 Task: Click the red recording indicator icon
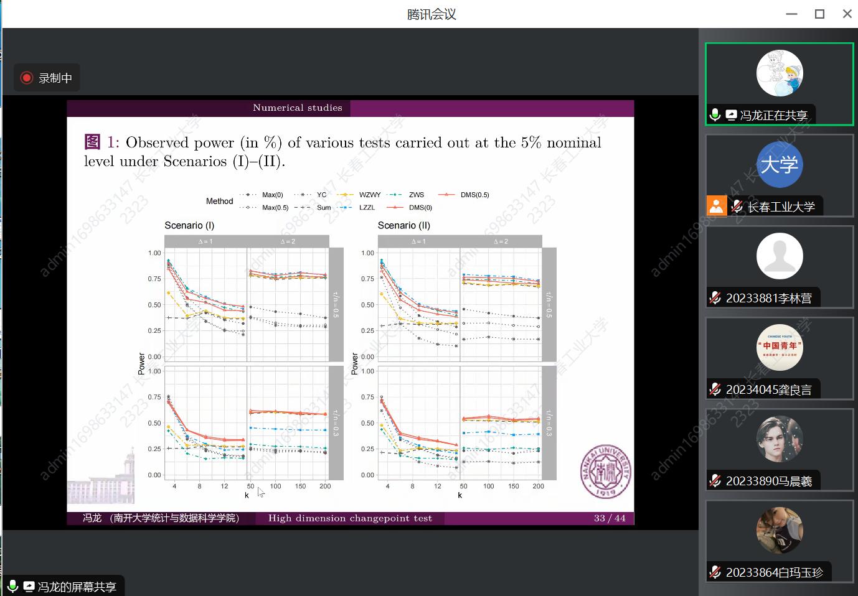(x=27, y=78)
